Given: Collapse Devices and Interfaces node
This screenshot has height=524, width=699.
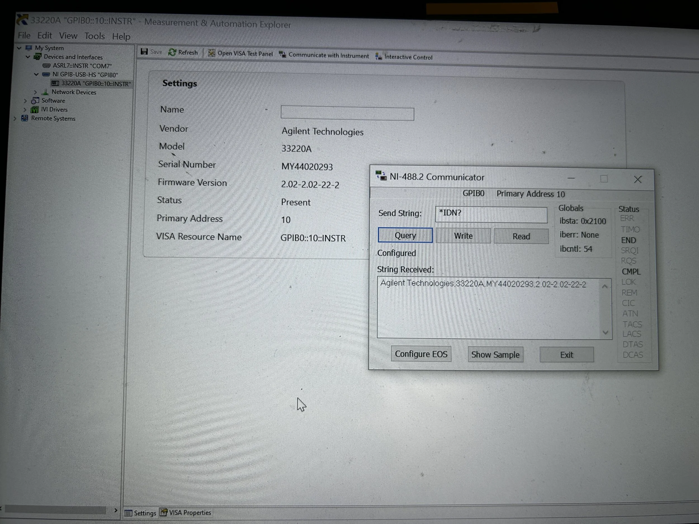Looking at the screenshot, I should click(28, 57).
